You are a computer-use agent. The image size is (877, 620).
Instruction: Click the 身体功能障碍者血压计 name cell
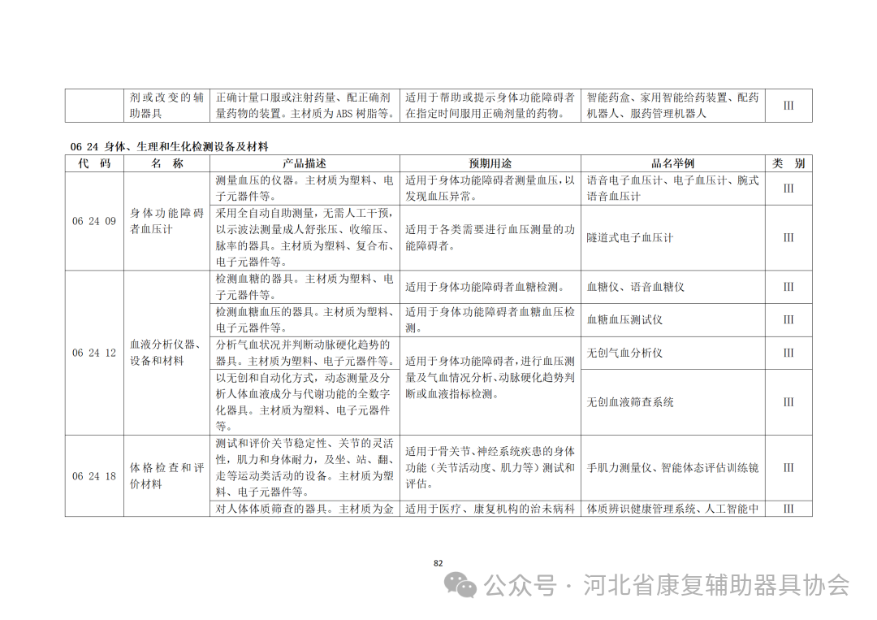click(166, 219)
